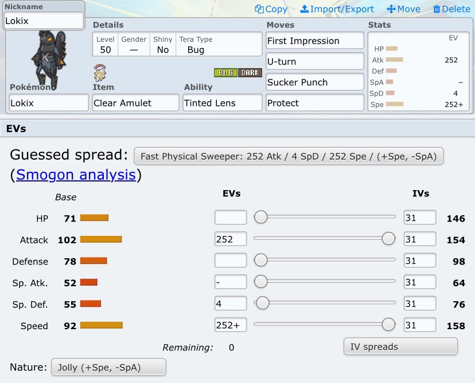Change the Shiny setting
This screenshot has width=475, height=383.
(163, 45)
